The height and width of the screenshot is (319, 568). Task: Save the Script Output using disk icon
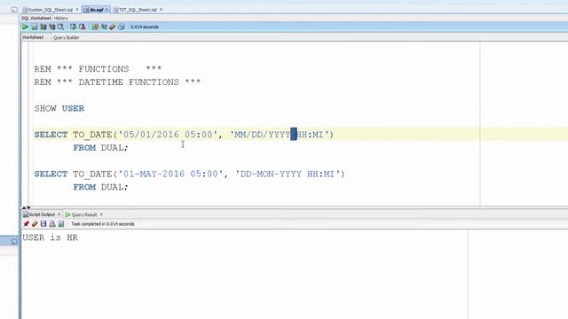coord(43,224)
